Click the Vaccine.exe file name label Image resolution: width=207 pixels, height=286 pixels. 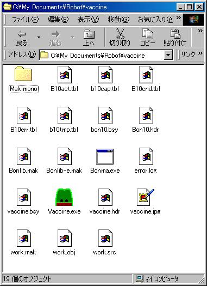click(x=64, y=211)
